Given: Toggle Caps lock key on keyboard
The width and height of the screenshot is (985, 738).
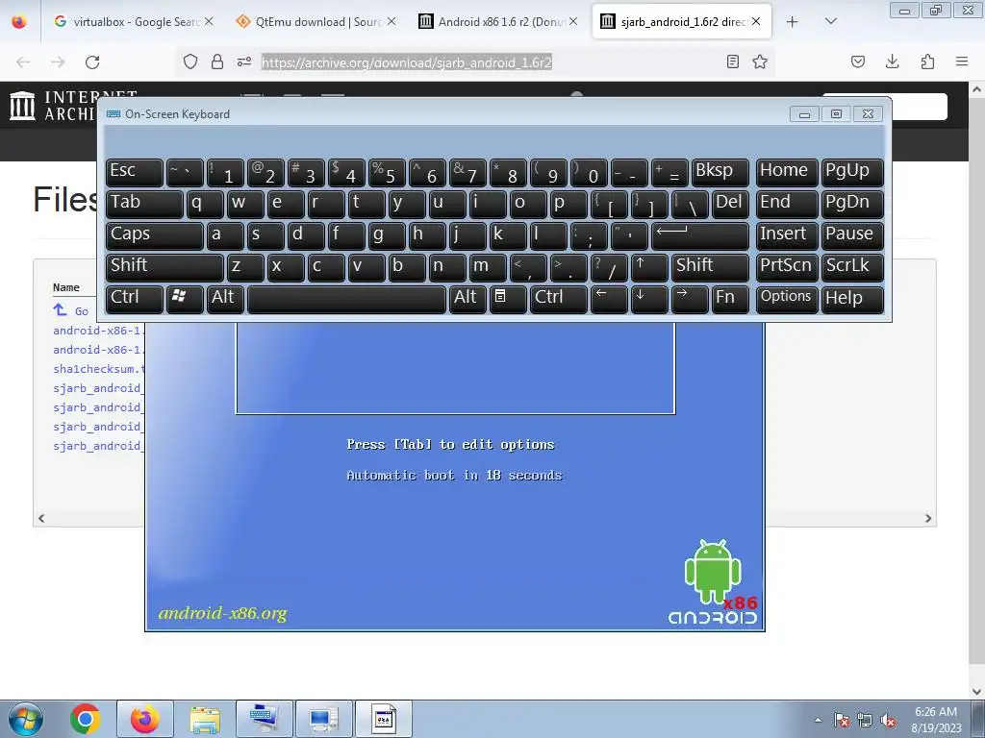Looking at the screenshot, I should 155,235.
